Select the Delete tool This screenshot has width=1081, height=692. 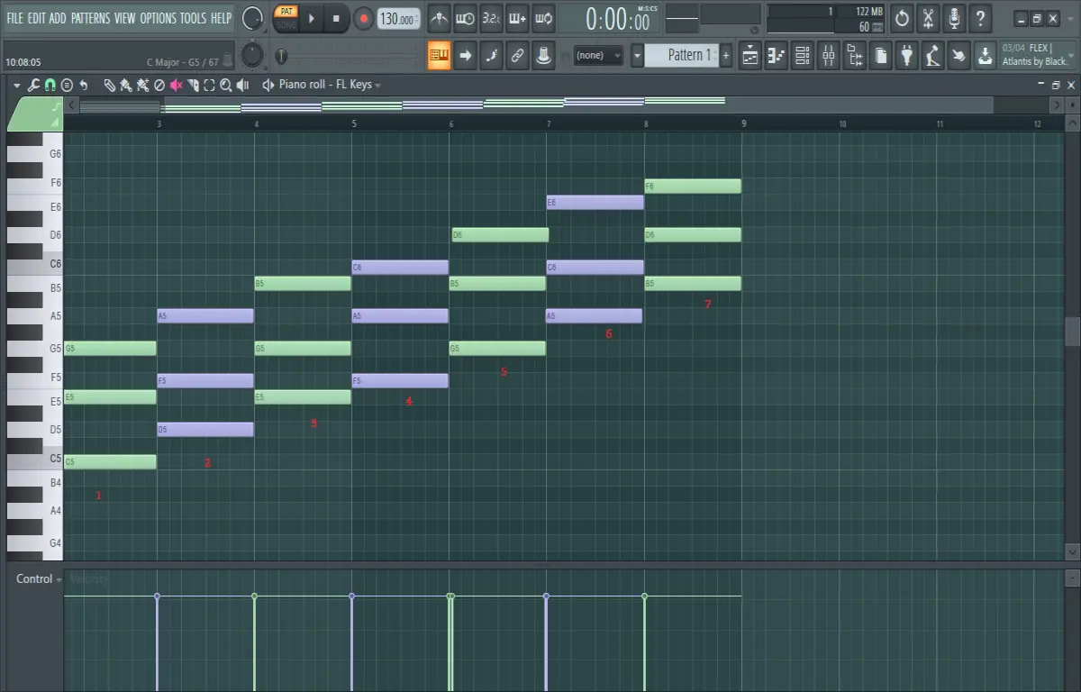click(x=159, y=85)
